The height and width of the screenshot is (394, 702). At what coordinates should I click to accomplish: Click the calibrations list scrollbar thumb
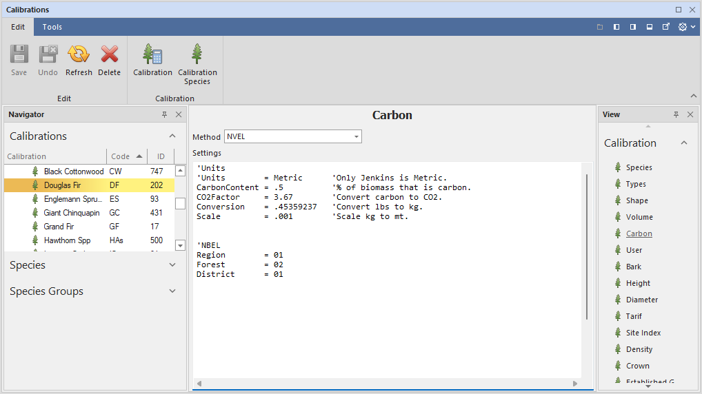[x=180, y=203]
